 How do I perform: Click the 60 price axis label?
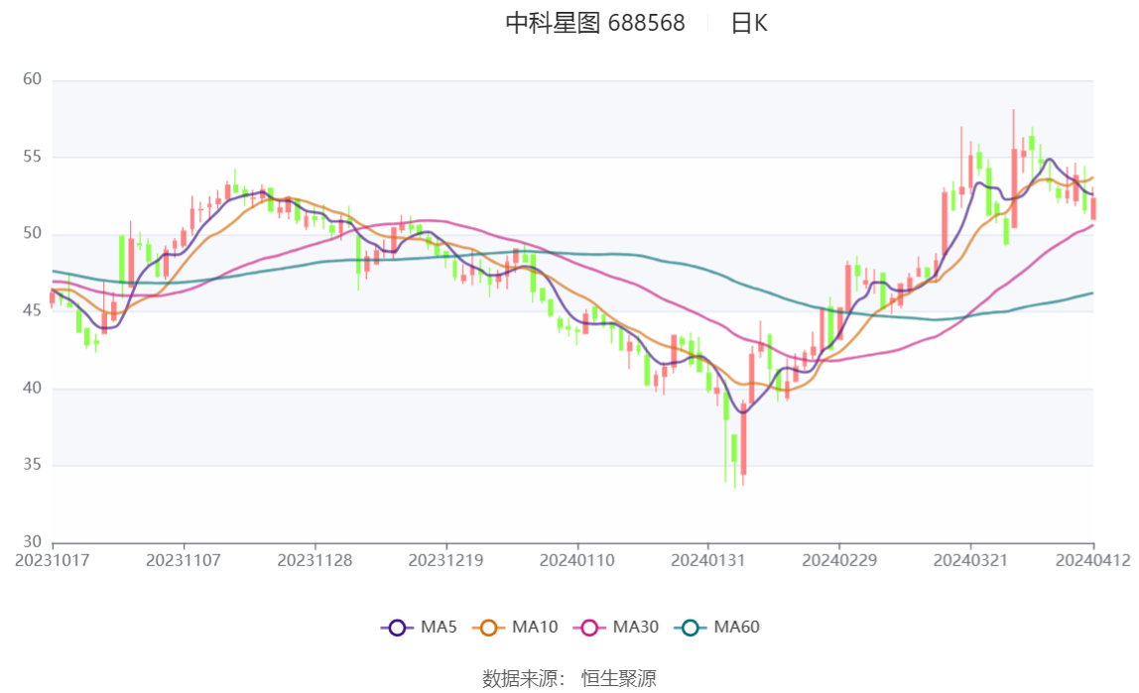tap(32, 79)
